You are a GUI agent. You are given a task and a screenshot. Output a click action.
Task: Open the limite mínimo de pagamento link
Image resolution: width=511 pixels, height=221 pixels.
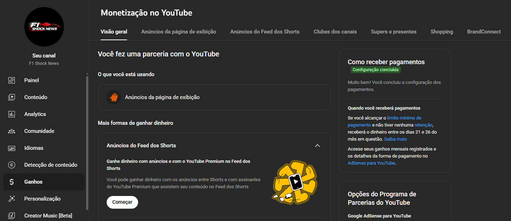point(404,118)
